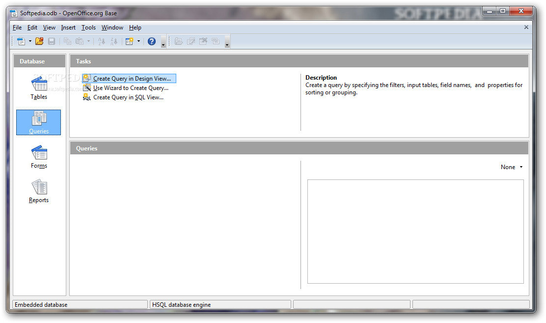Click Use Wizard to Create Query
Viewport: 546px width, 323px height.
[x=131, y=88]
